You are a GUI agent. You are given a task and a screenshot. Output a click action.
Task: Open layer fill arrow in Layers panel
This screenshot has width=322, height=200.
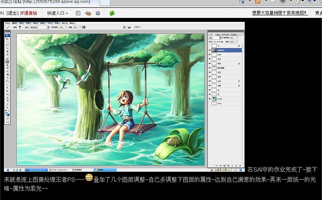[236, 42]
